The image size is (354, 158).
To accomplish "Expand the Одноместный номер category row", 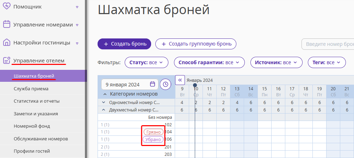I will [104, 102].
